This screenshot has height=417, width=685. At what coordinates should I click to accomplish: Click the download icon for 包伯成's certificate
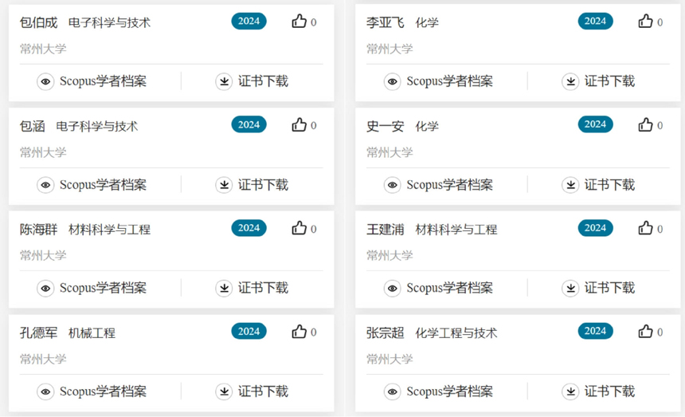pyautogui.click(x=225, y=81)
